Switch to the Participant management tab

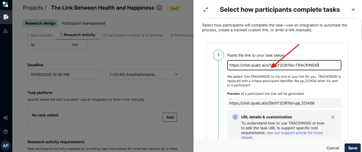pyautogui.click(x=83, y=23)
